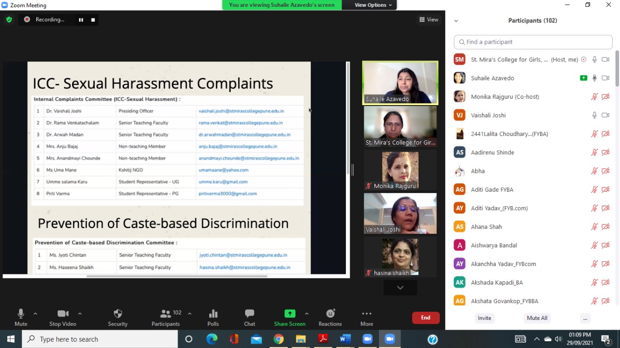Open the View menu at top right

429,19
